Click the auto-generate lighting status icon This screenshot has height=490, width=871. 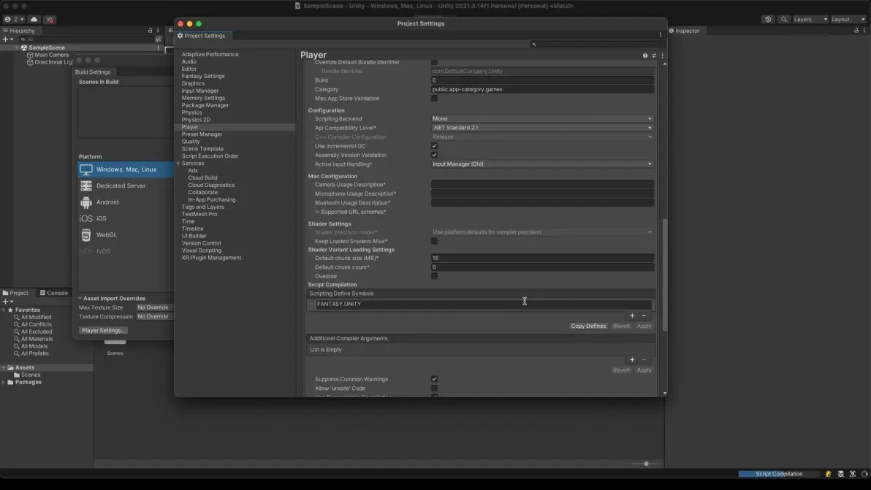[853, 474]
